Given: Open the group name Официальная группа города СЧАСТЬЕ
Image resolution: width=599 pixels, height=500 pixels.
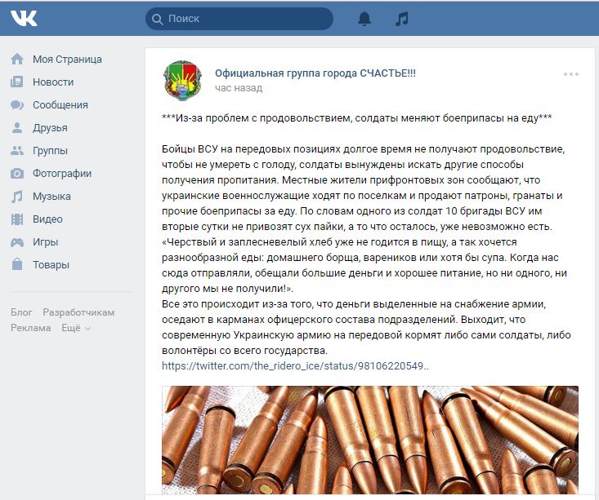Looking at the screenshot, I should (315, 73).
